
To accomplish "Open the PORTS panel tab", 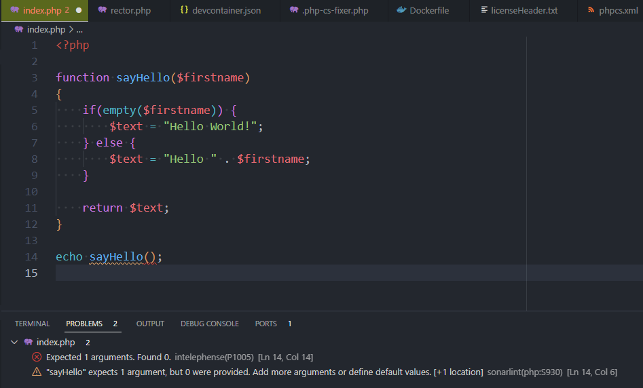I will (x=265, y=324).
